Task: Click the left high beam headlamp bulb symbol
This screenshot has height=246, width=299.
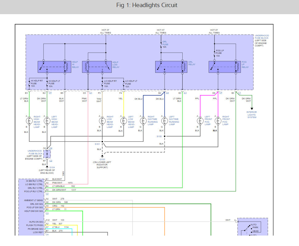Action: tap(47, 121)
